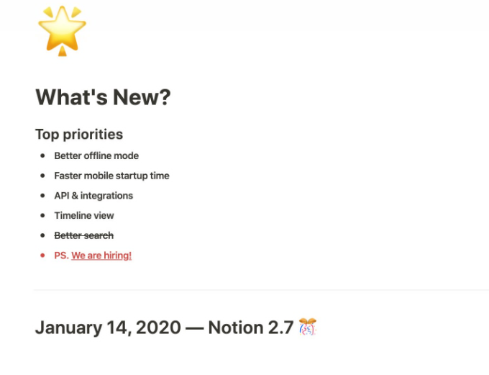Click the What's New? page title

103,97
